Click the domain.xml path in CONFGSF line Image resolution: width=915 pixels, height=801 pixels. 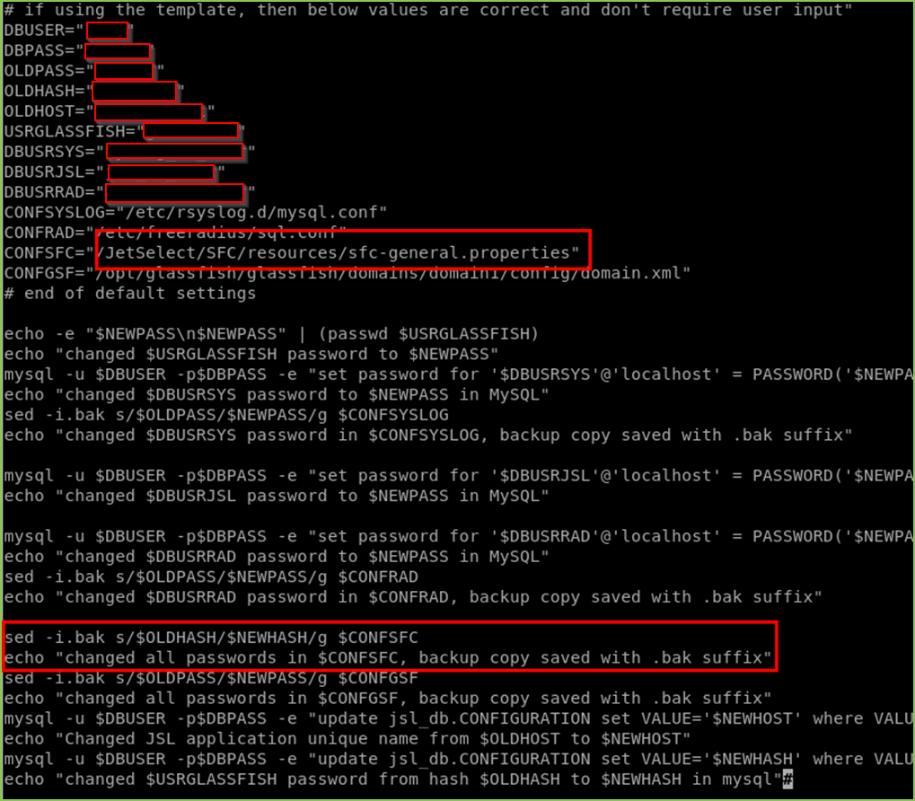pyautogui.click(x=392, y=273)
